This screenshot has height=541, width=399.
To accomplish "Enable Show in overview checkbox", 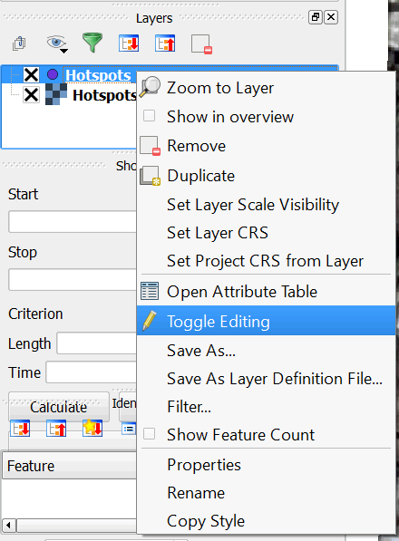I will click(x=149, y=116).
